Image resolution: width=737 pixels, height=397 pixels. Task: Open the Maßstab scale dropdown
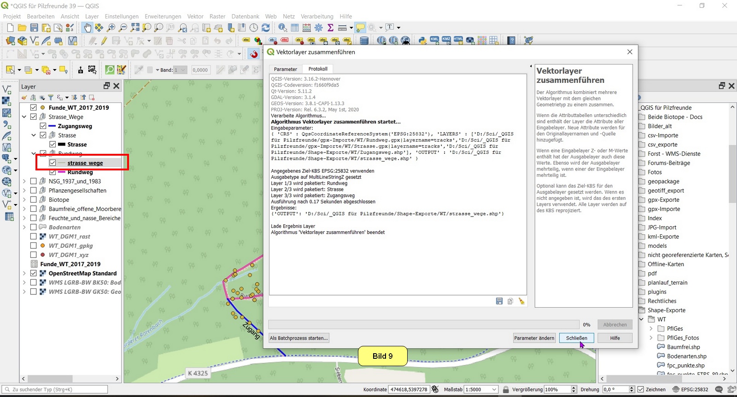[x=494, y=390]
